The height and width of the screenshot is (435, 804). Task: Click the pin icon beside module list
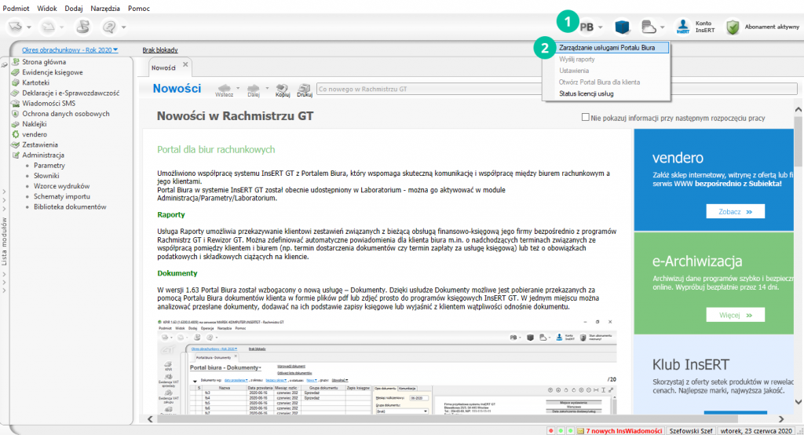pyautogui.click(x=4, y=65)
